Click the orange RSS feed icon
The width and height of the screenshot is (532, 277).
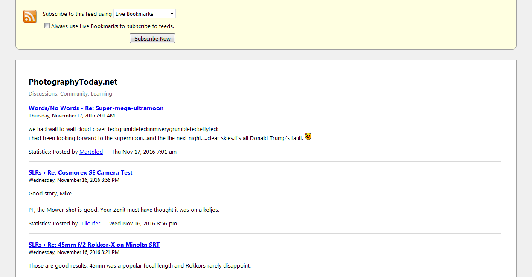point(30,16)
